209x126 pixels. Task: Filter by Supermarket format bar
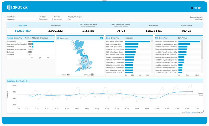[43, 41]
